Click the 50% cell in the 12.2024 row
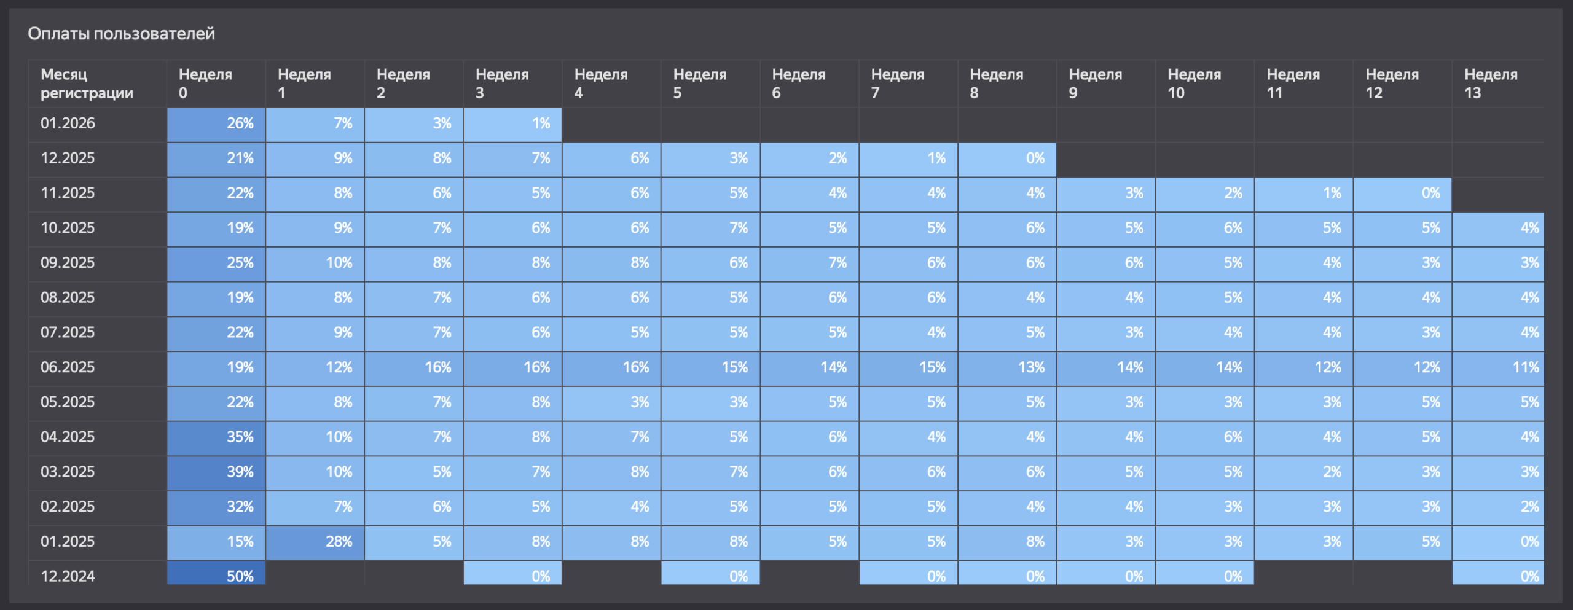This screenshot has width=1573, height=610. pos(216,575)
